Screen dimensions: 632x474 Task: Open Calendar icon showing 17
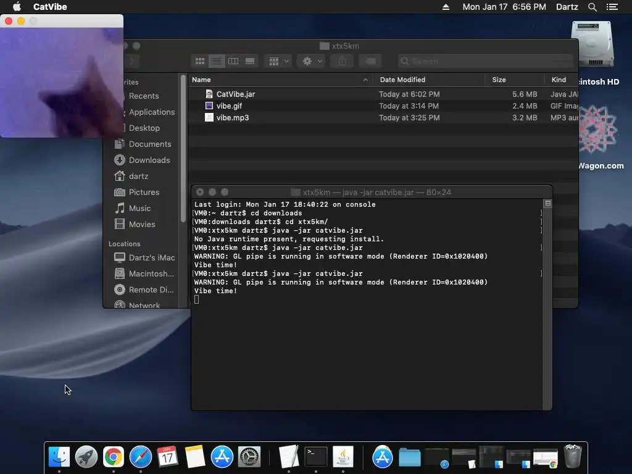coord(167,457)
